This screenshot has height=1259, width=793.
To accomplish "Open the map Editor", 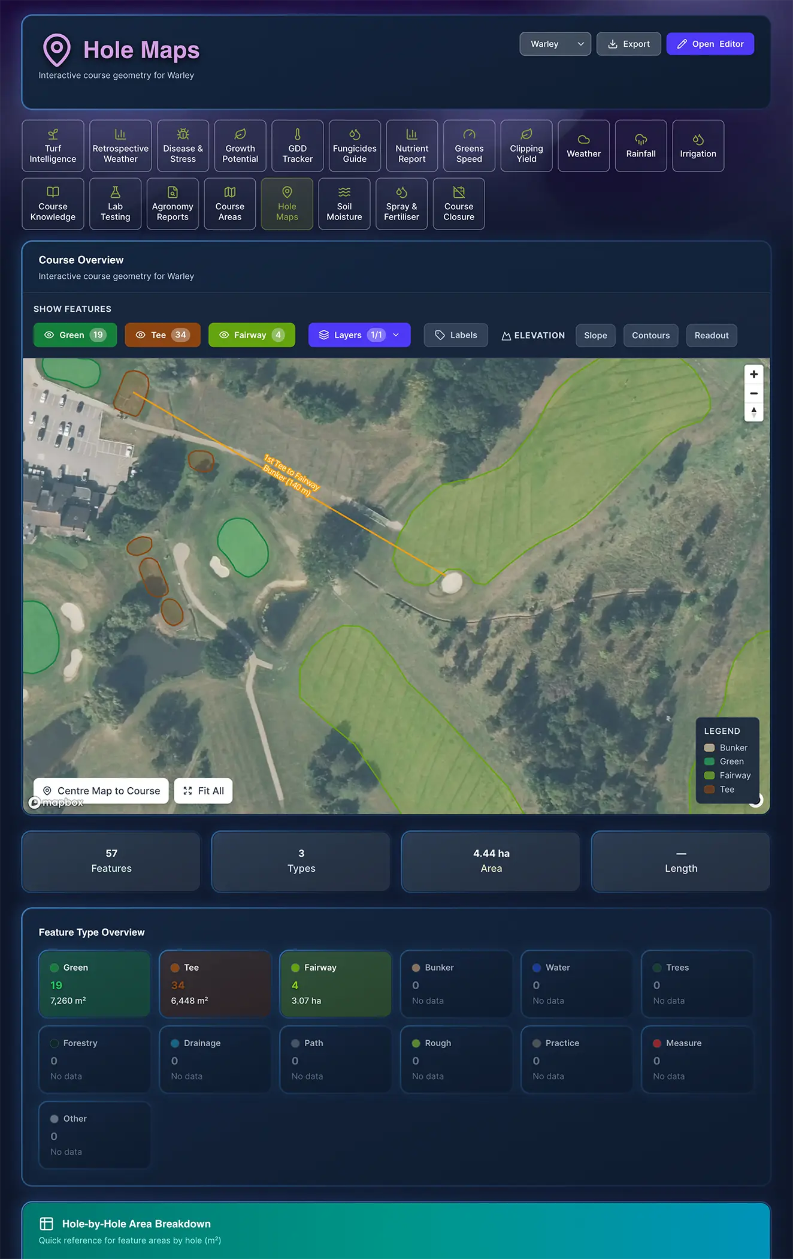I will point(710,44).
